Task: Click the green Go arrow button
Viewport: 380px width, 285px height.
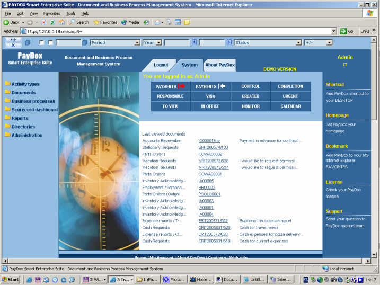Action: [343, 31]
